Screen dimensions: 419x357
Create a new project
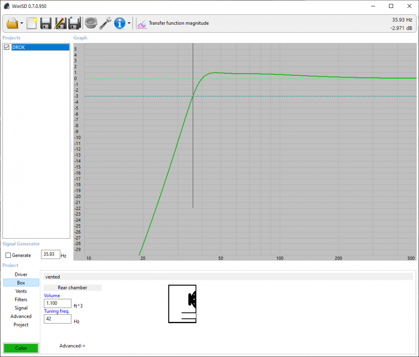click(32, 23)
